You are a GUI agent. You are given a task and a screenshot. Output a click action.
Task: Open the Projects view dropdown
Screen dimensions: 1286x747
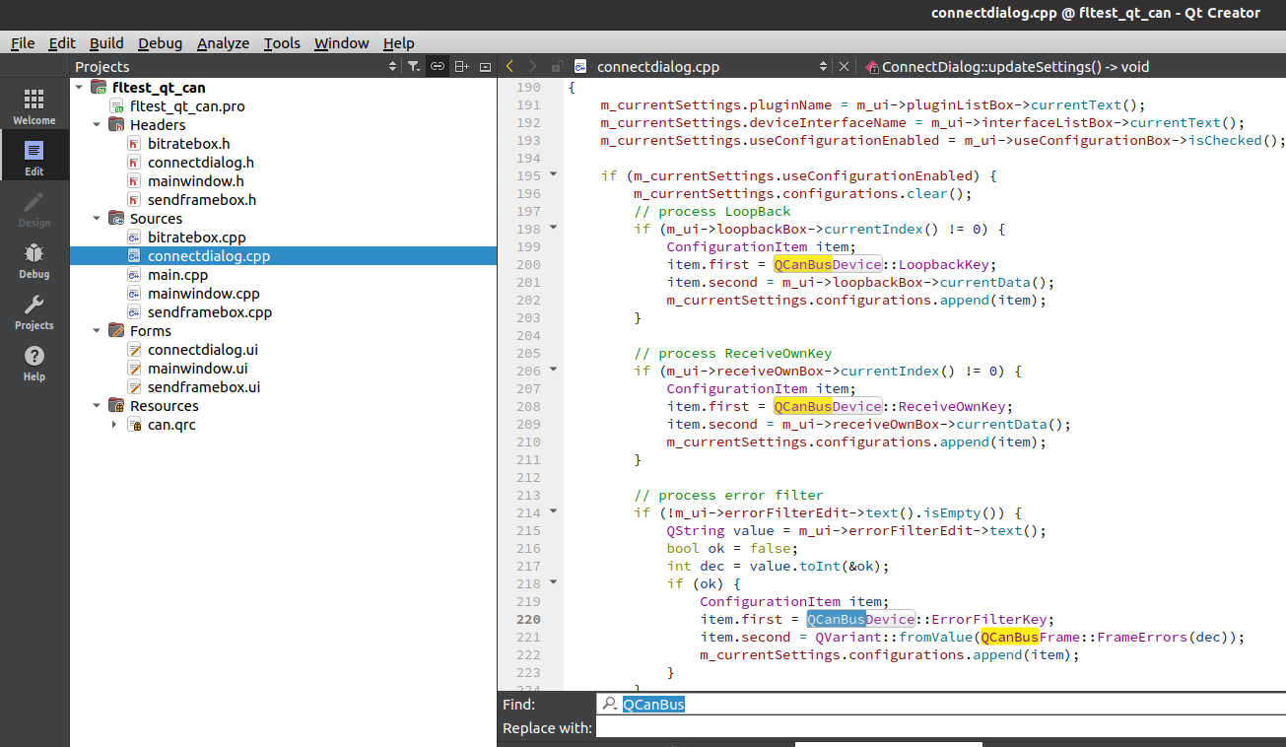click(x=393, y=67)
